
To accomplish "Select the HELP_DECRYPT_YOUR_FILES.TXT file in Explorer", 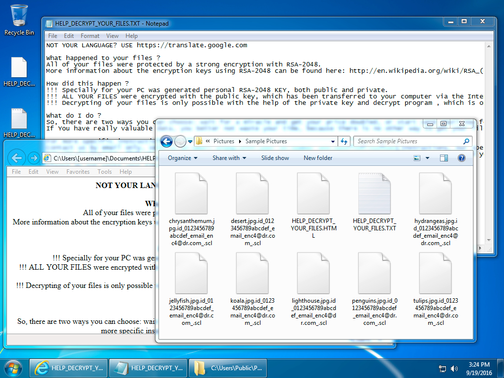I will pyautogui.click(x=375, y=202).
